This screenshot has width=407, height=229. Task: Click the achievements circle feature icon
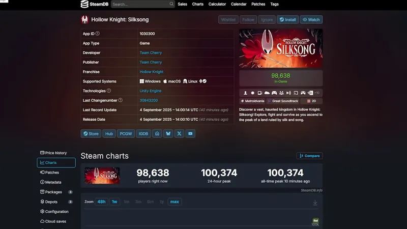252,93
